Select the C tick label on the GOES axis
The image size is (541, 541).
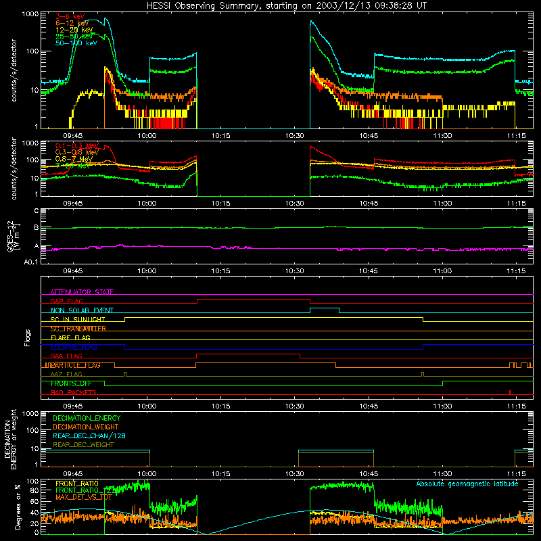(x=37, y=211)
